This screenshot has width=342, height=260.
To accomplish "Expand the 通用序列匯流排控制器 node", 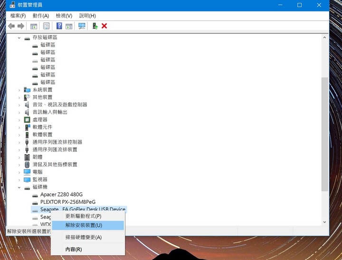I will [x=19, y=142].
